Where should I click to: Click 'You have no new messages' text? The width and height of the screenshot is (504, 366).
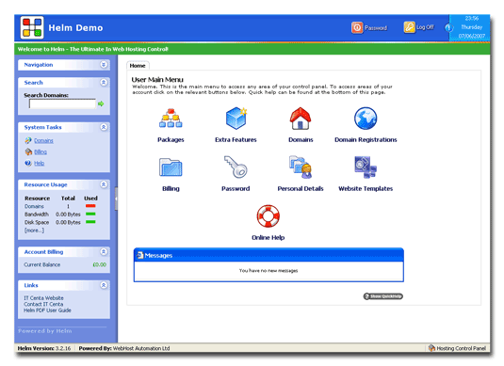click(x=268, y=271)
